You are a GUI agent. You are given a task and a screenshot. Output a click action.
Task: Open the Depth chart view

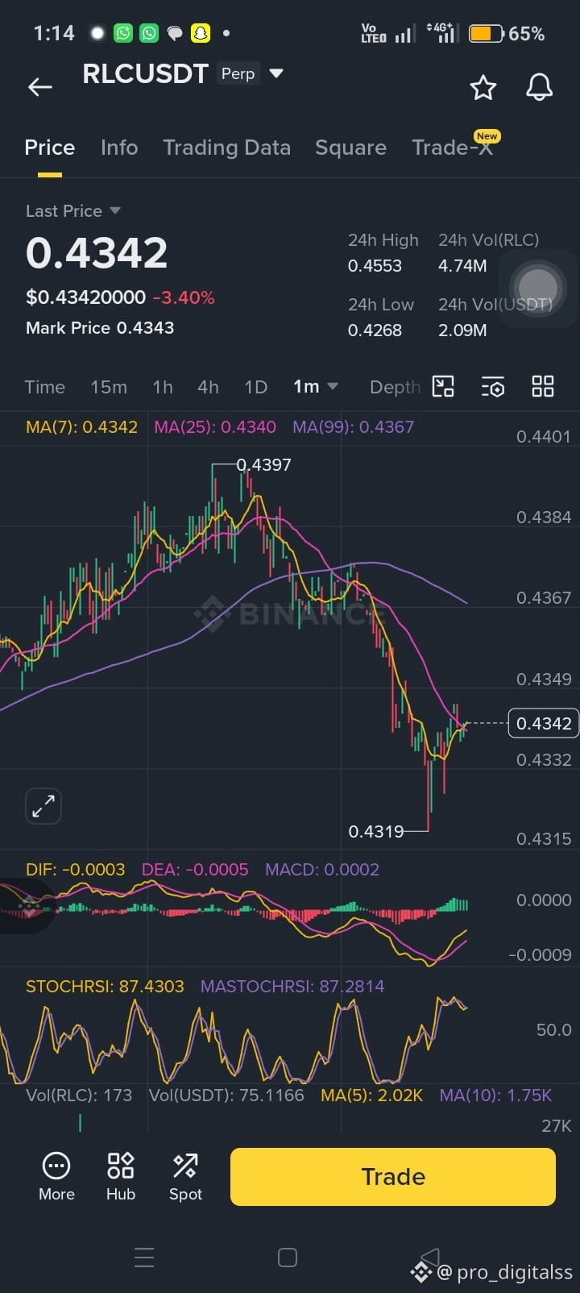coord(395,387)
